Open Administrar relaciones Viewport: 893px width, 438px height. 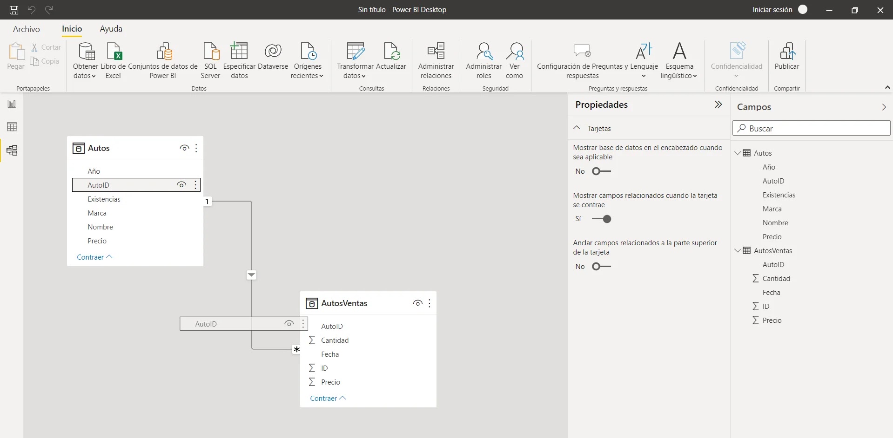436,61
